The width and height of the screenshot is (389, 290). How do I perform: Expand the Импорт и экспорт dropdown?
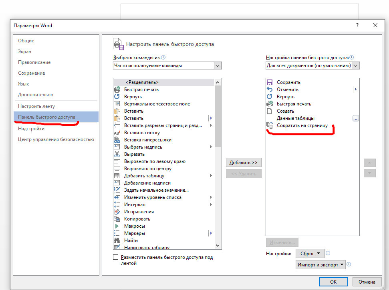[320, 264]
